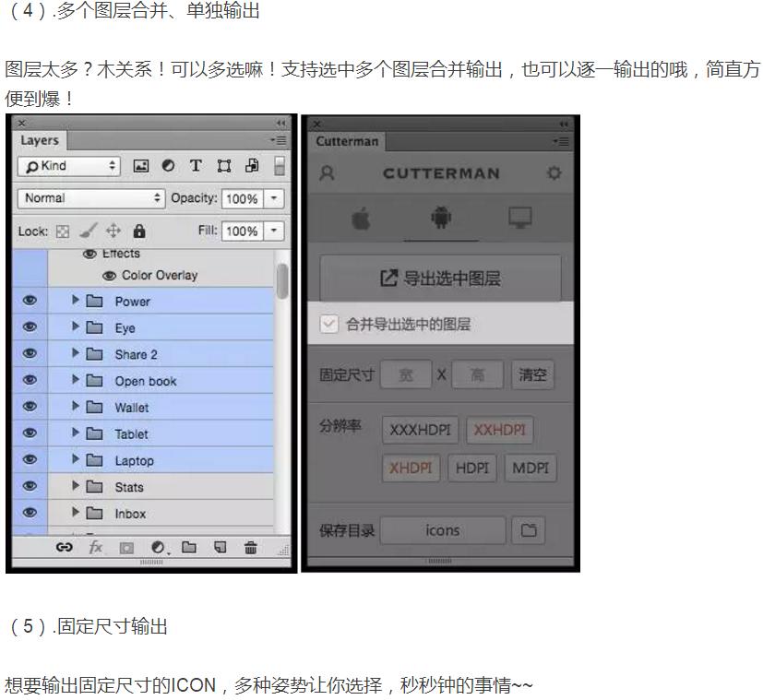Open the Normal blend mode dropdown

point(90,198)
